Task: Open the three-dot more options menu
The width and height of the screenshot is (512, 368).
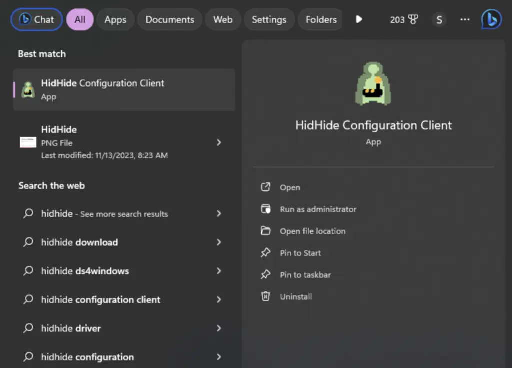Action: (465, 20)
